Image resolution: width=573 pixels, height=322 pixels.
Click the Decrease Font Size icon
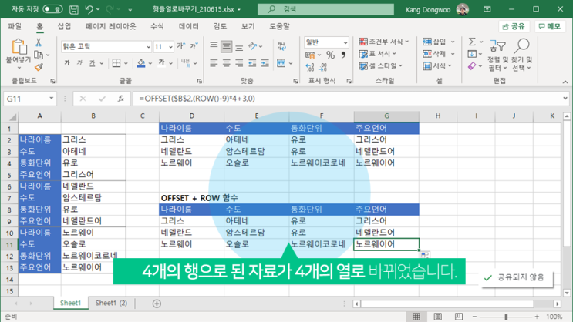click(194, 46)
